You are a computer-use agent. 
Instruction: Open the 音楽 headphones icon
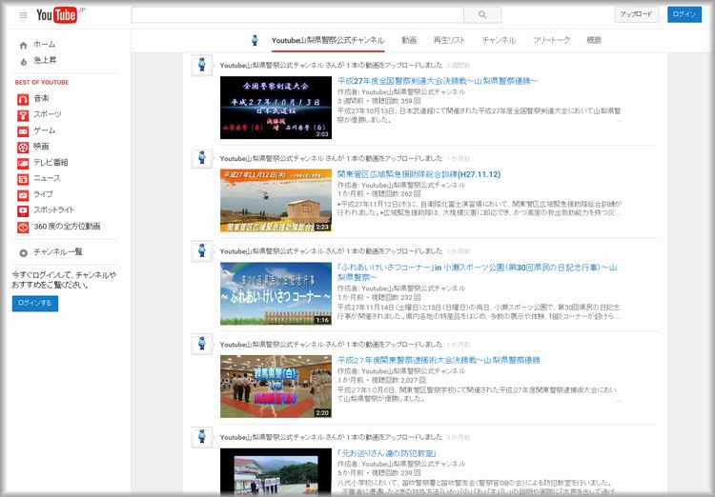(23, 99)
